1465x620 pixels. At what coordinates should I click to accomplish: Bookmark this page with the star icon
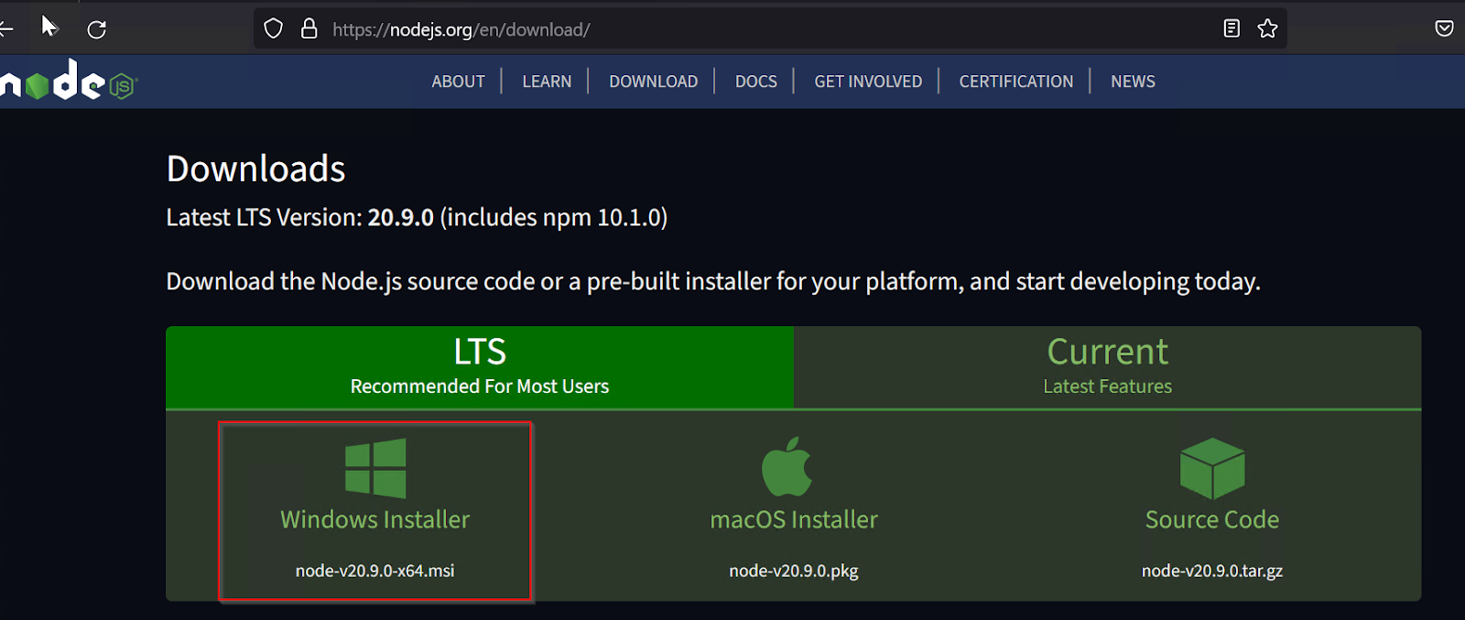[1267, 28]
